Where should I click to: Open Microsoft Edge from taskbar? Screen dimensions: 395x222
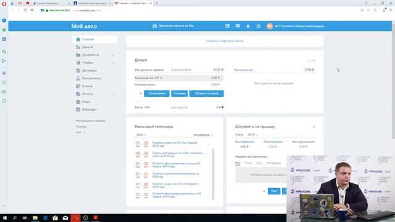coord(45,218)
